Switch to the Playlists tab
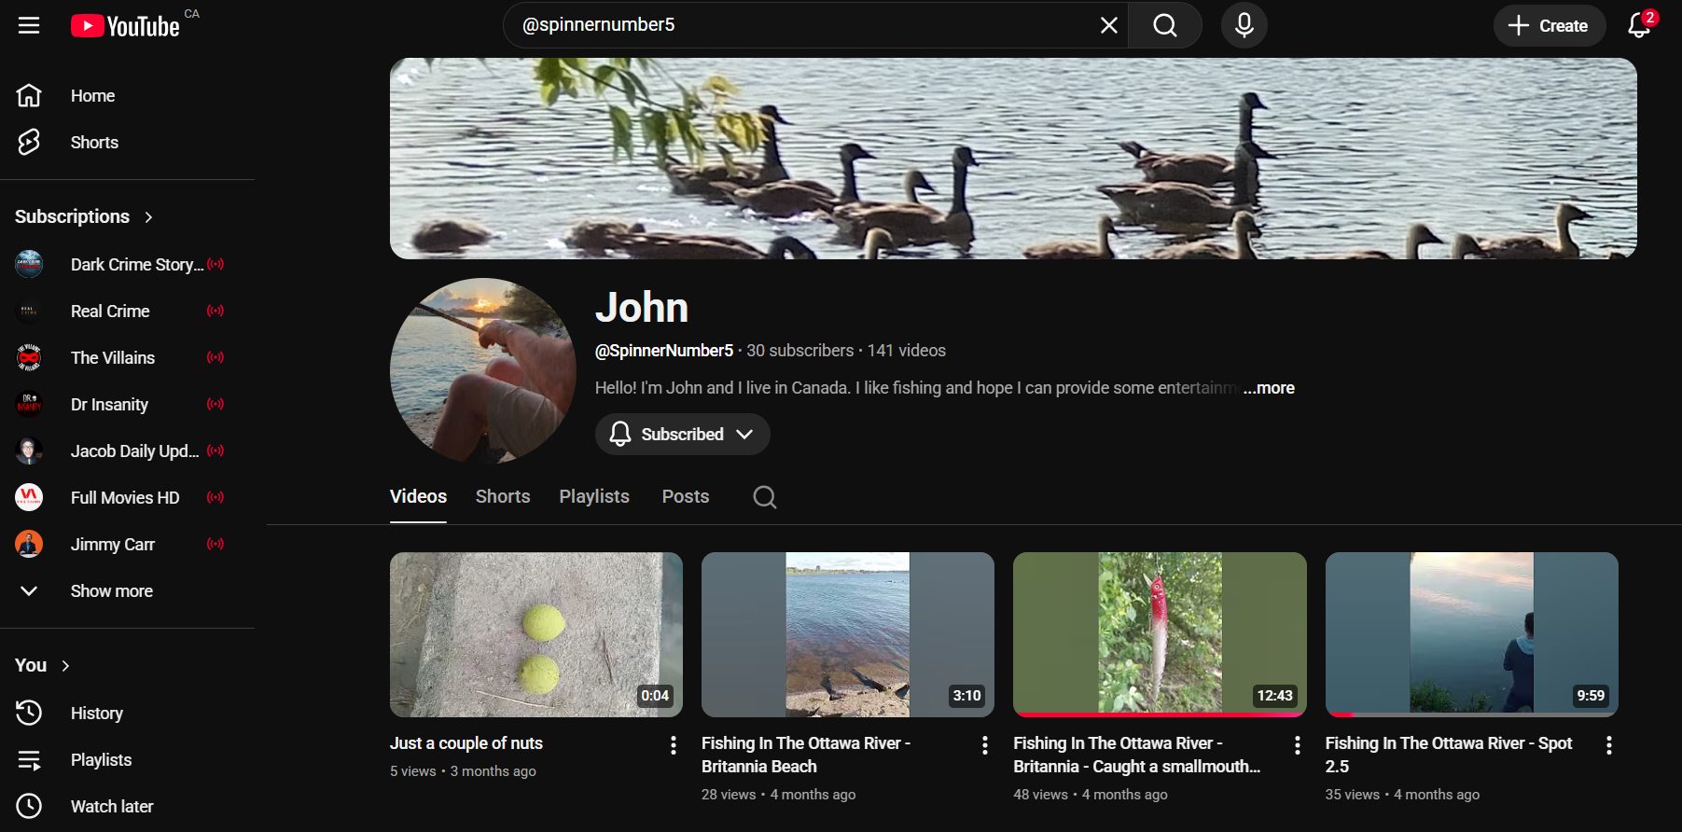 pyautogui.click(x=593, y=497)
